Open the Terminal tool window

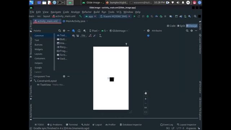(x=72, y=125)
